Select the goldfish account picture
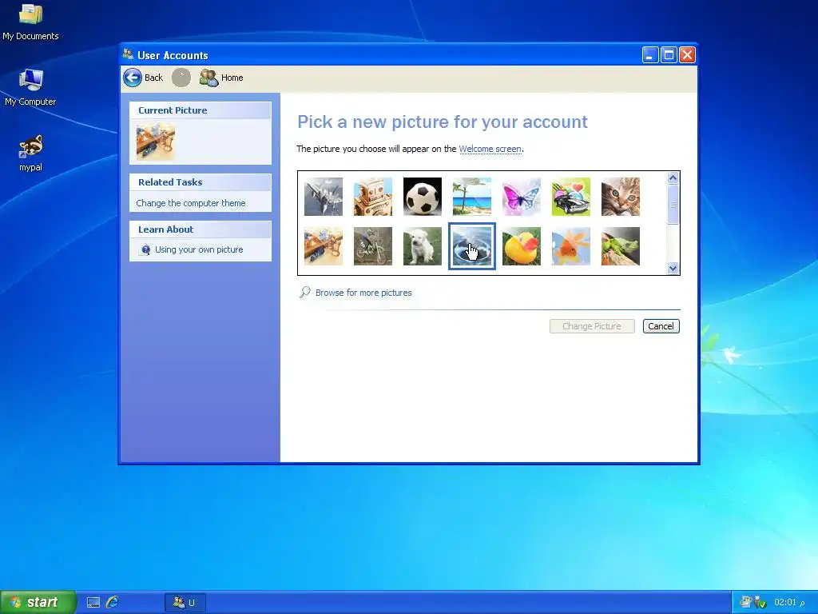Screen dimensions: 818x614 pos(571,246)
